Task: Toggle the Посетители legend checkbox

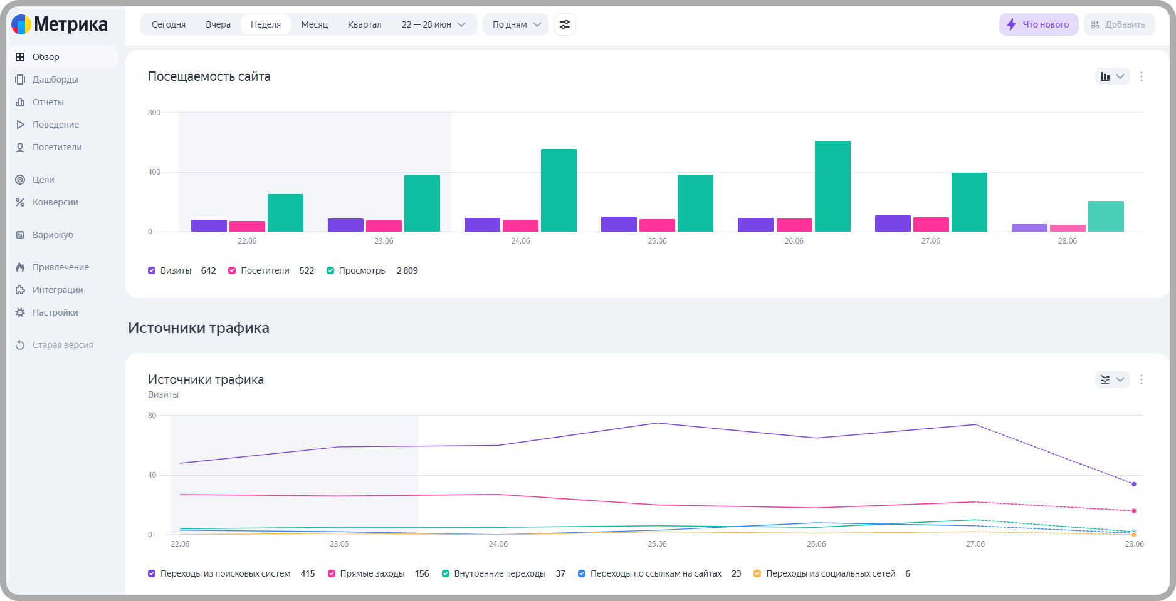Action: (232, 270)
